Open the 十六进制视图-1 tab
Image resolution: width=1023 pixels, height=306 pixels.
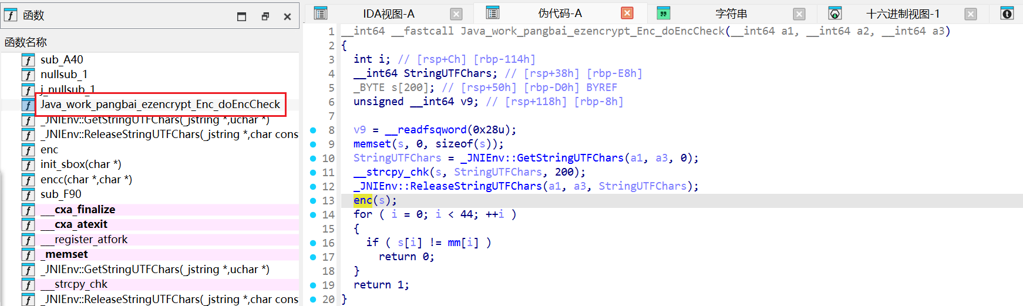903,14
